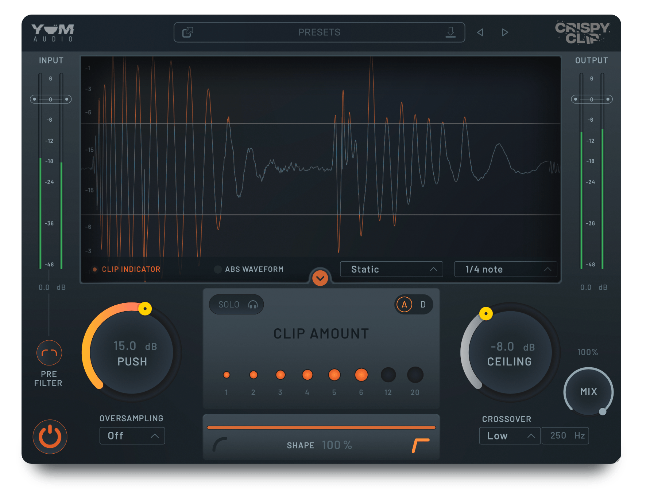Click clip amount LED 5
This screenshot has height=489, width=650.
[334, 375]
